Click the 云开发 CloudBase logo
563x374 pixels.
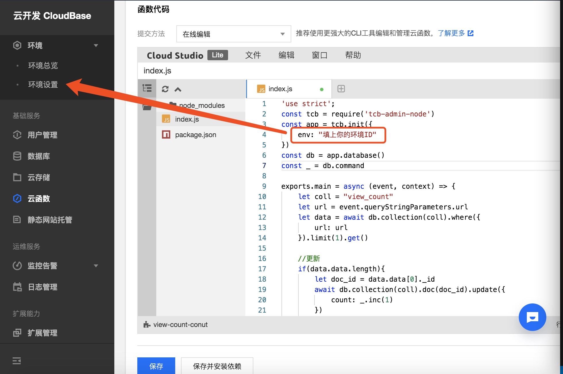coord(52,16)
